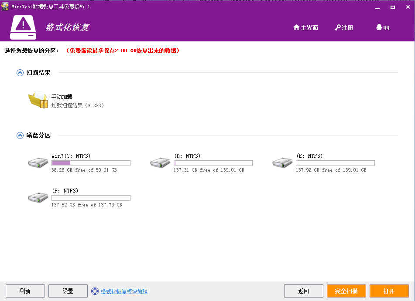Click 137.52 GB free of 137.73 GB text
The width and height of the screenshot is (415, 301).
point(87,205)
